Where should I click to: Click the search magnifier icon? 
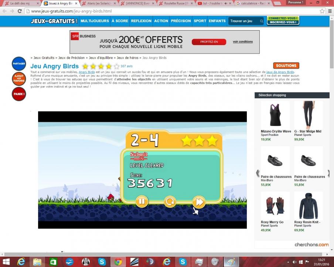click(262, 21)
